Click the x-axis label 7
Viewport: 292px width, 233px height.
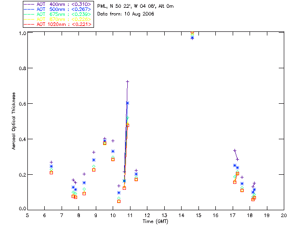click(62, 215)
